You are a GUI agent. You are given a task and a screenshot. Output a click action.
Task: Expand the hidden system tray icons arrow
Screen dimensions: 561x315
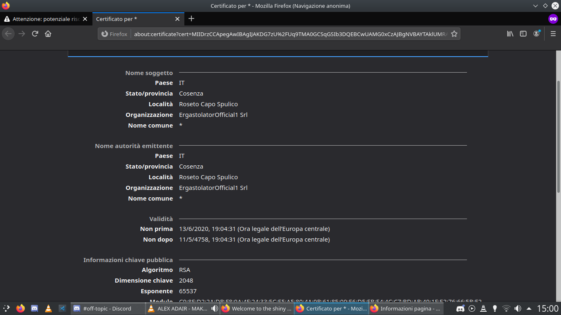529,308
